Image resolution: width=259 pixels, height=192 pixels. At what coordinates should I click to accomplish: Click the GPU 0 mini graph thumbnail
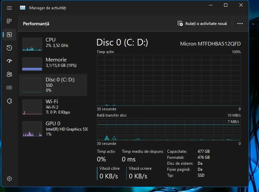tap(32, 129)
